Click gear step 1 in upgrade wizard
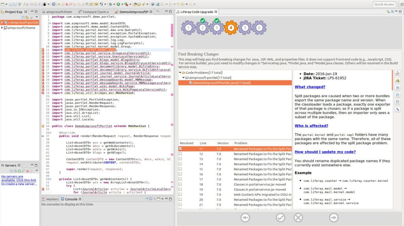Image resolution: width=404 pixels, height=226 pixels. coord(188,28)
